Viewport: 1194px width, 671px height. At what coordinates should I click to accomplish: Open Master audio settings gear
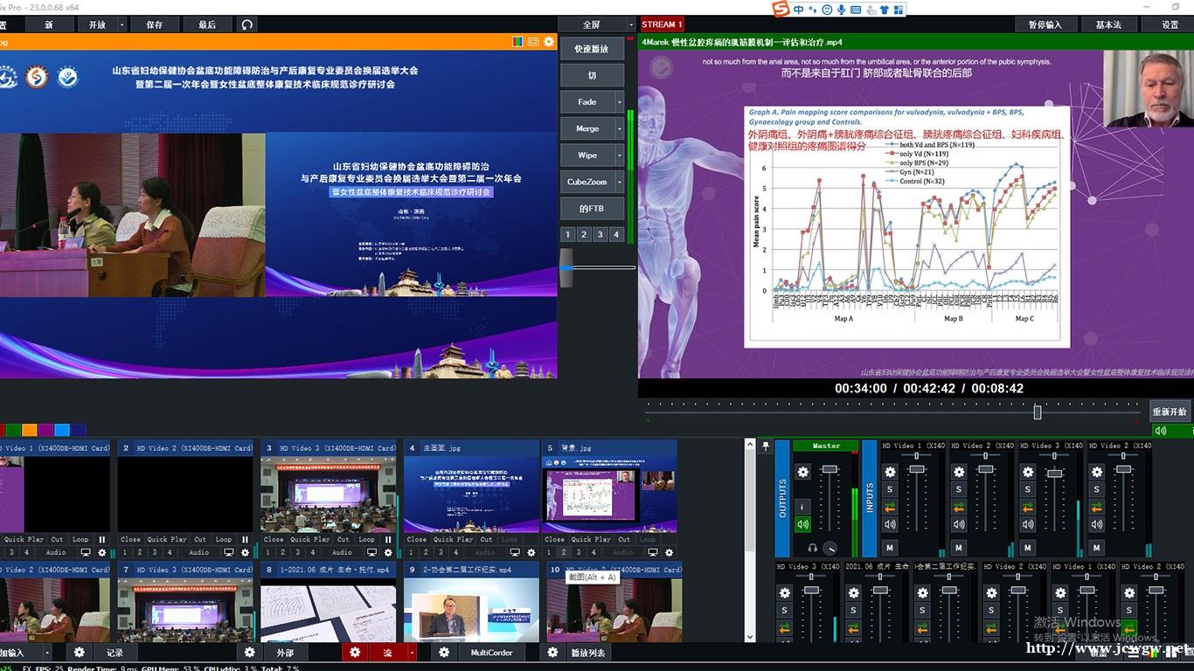coord(802,472)
